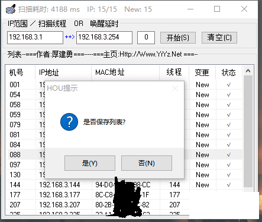Click the ++> arrow between IP fields
The image size is (262, 222).
tap(70, 37)
